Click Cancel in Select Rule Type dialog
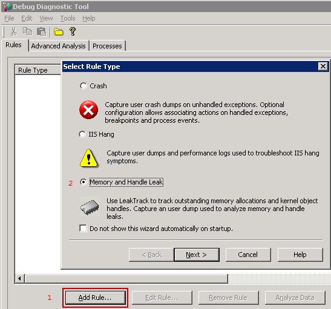The image size is (331, 309). (248, 255)
